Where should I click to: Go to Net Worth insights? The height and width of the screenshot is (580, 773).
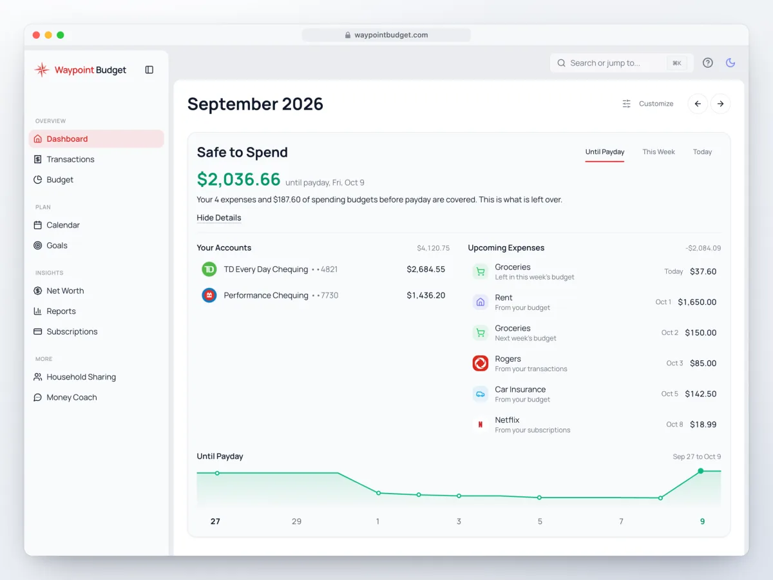[x=97, y=291]
